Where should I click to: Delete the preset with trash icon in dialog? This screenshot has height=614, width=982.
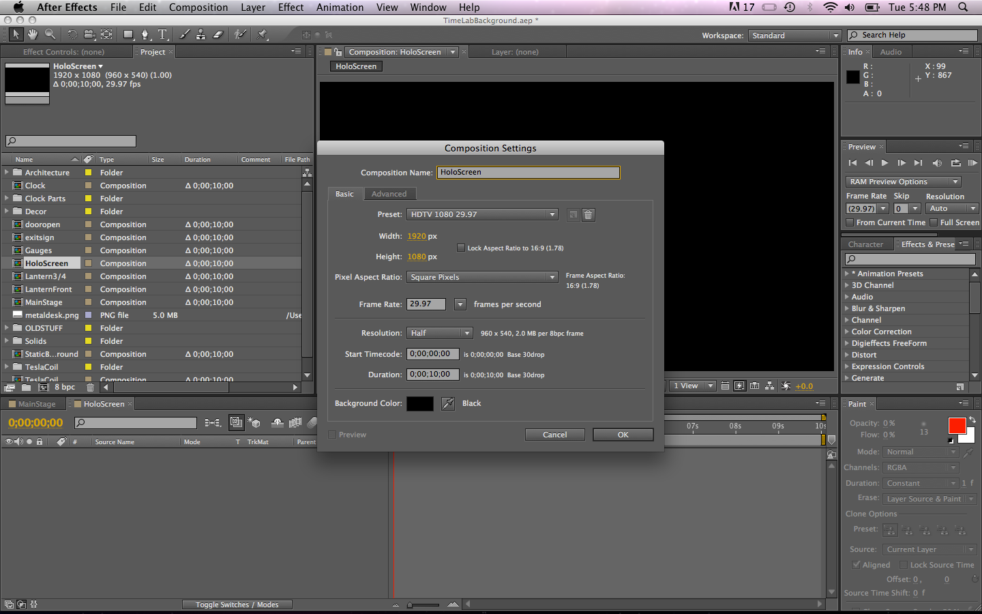(x=589, y=215)
